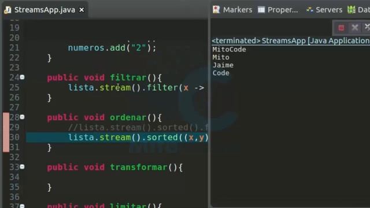
Task: Click console output line 'Code'
Action: 221,73
